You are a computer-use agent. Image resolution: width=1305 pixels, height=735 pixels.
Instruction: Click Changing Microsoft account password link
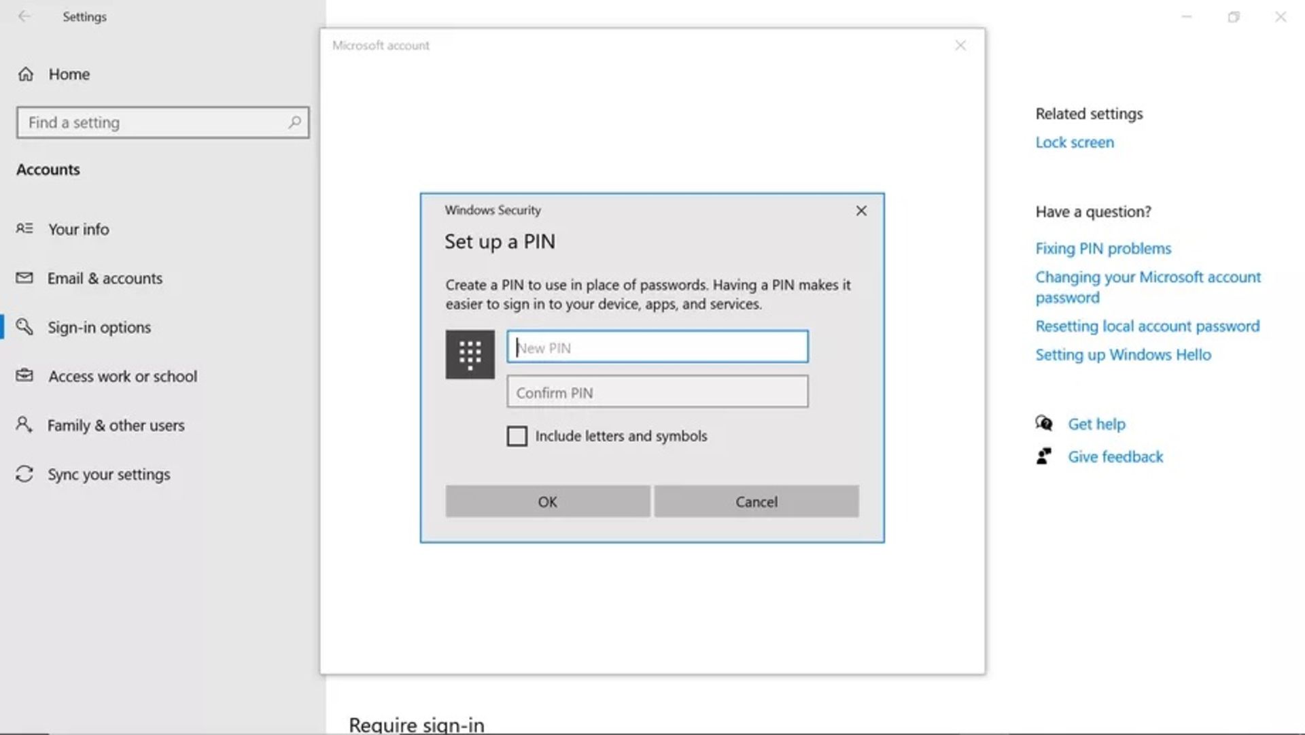[x=1148, y=287]
